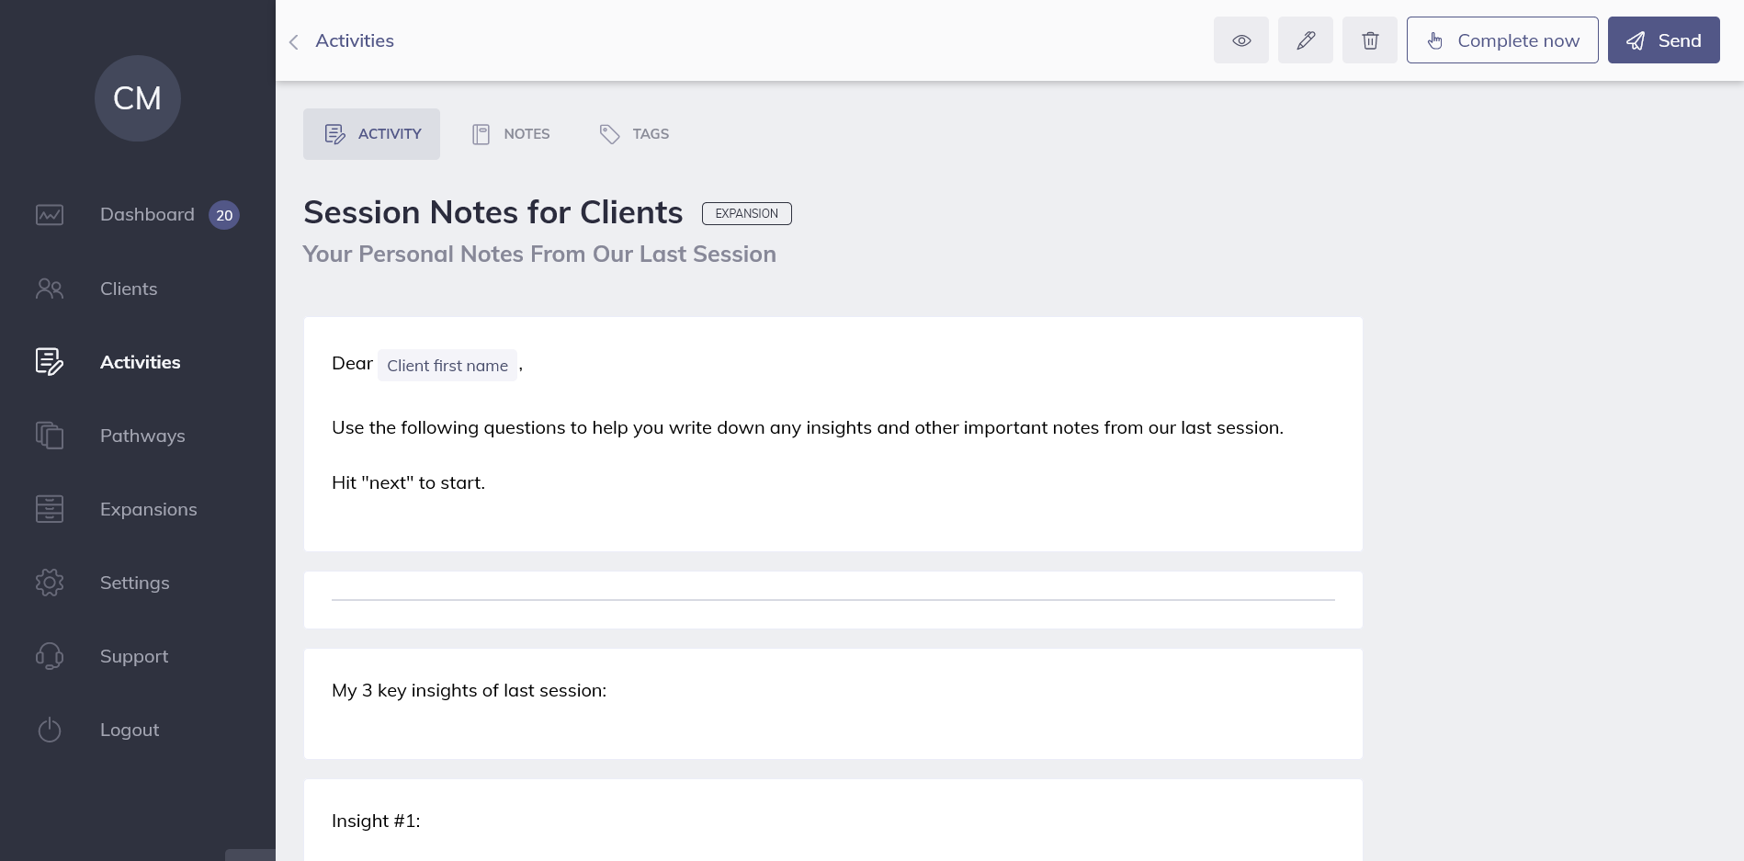Viewport: 1744px width, 861px height.
Task: Click the Support headset icon
Action: point(50,656)
